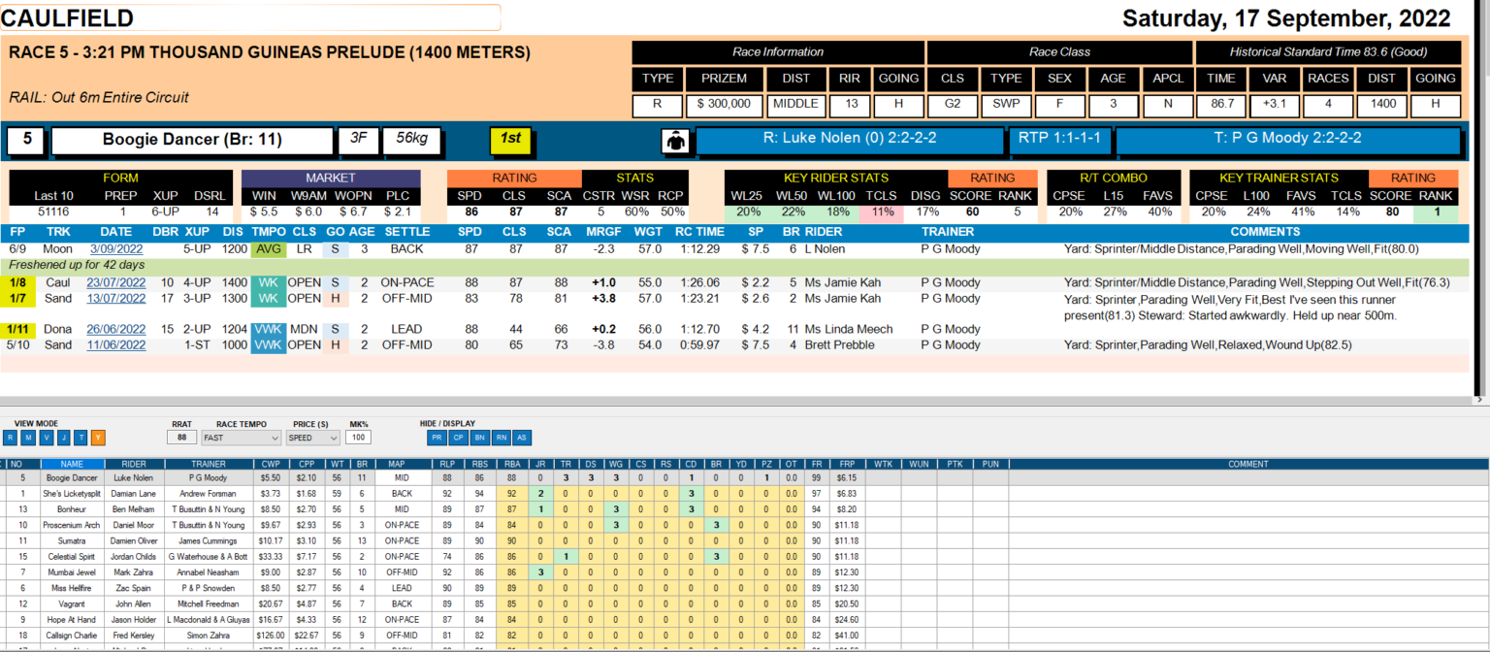The image size is (1490, 652).
Task: Select the Race Class header tab
Action: coord(1059,51)
